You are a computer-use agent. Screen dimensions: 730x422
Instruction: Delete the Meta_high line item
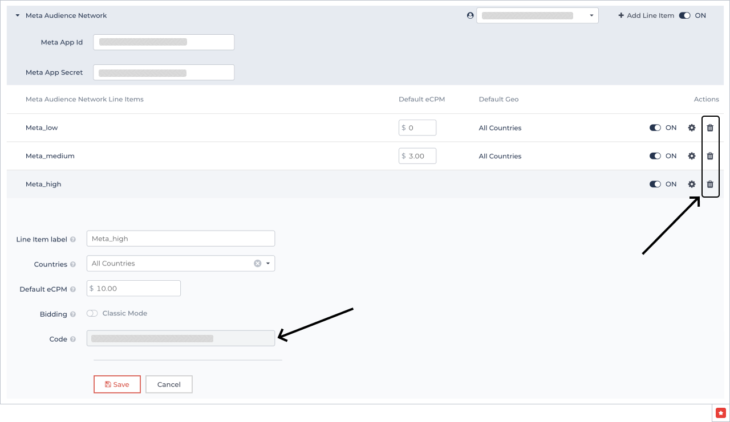pos(710,184)
